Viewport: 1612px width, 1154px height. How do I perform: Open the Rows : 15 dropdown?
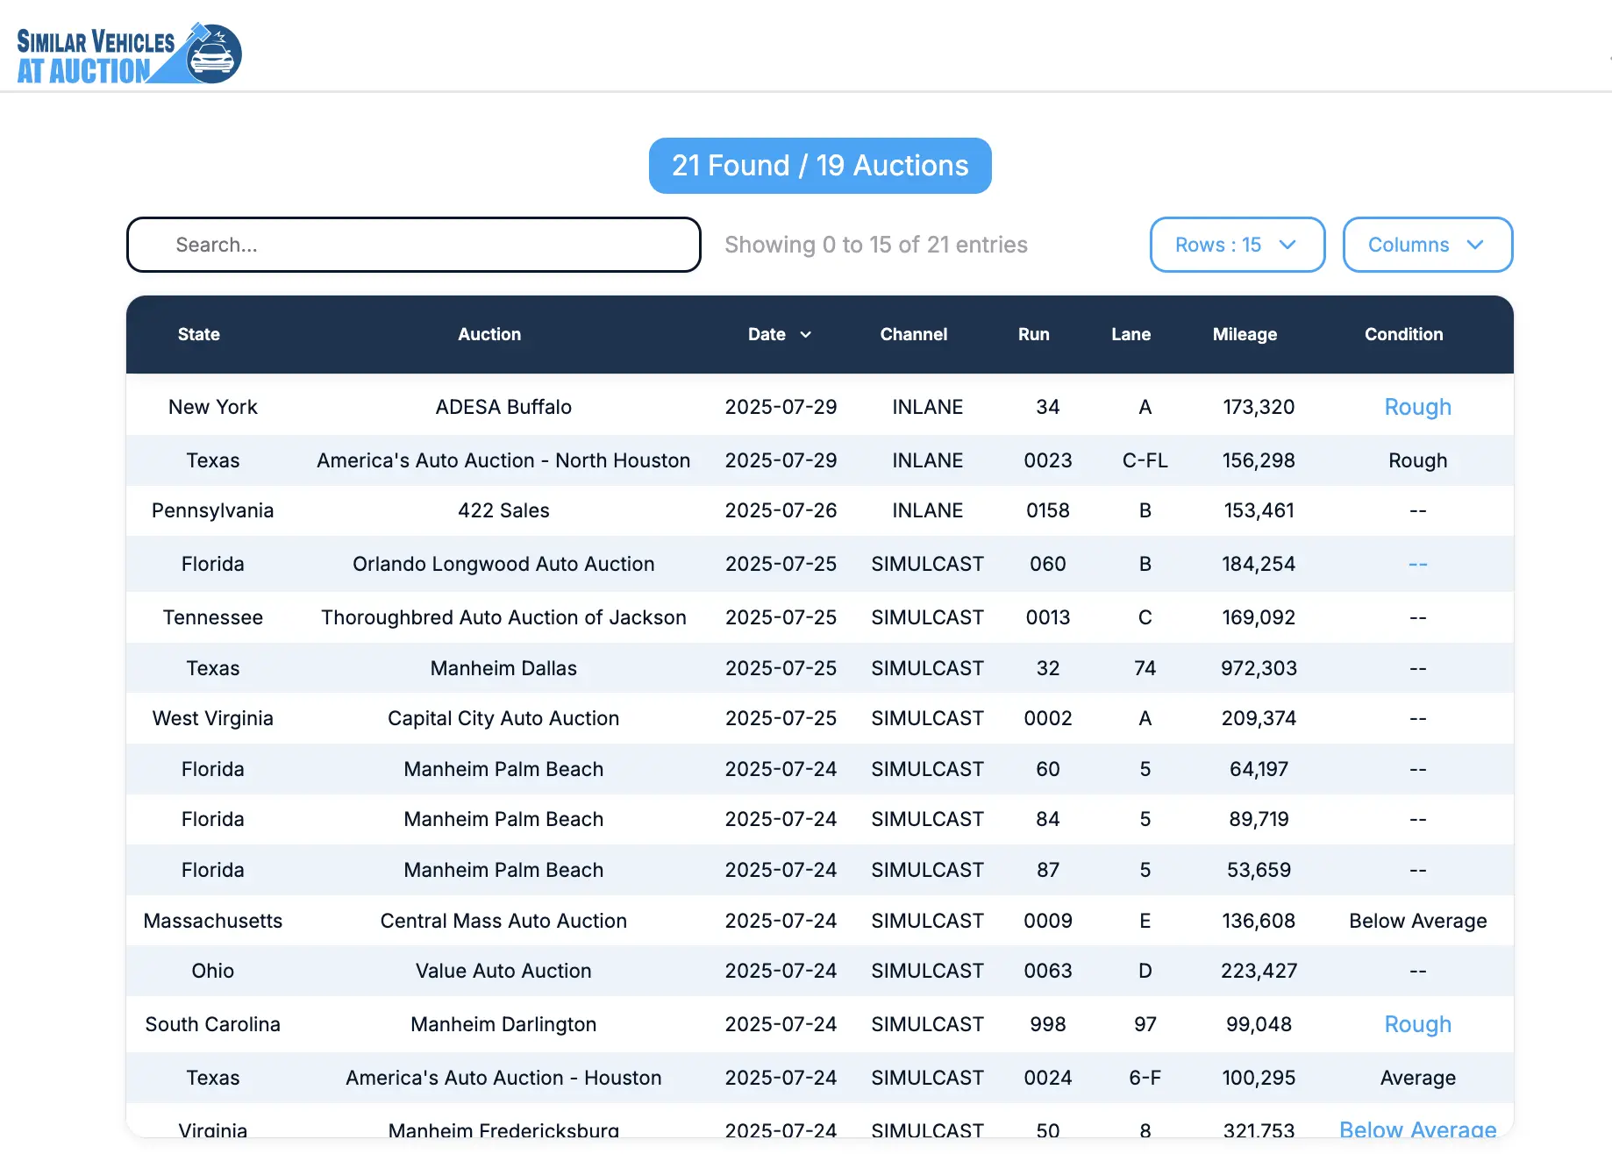coord(1237,245)
